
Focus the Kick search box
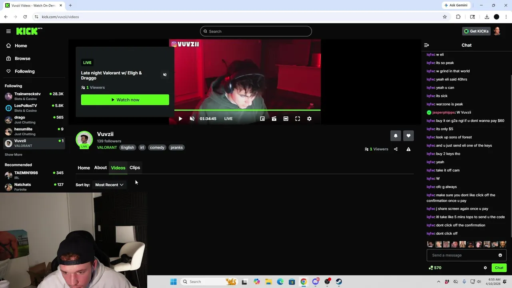256,31
